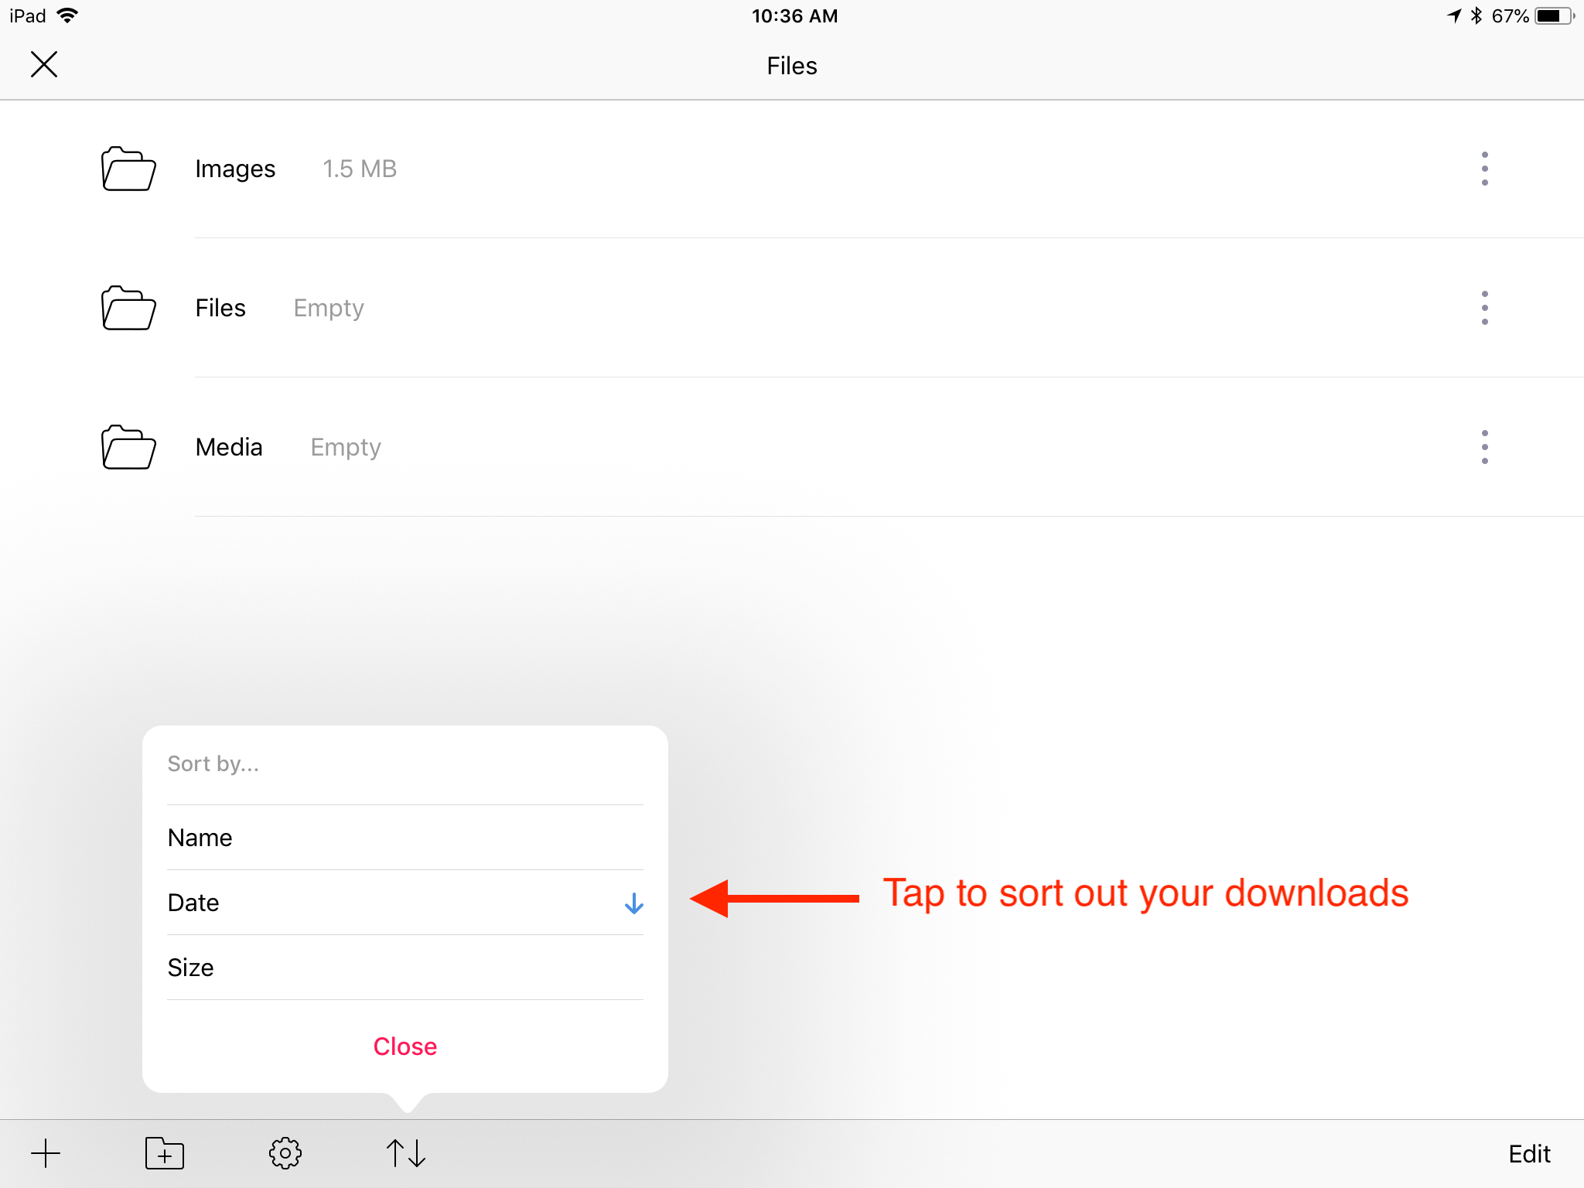Tap the Edit button

pyautogui.click(x=1529, y=1154)
